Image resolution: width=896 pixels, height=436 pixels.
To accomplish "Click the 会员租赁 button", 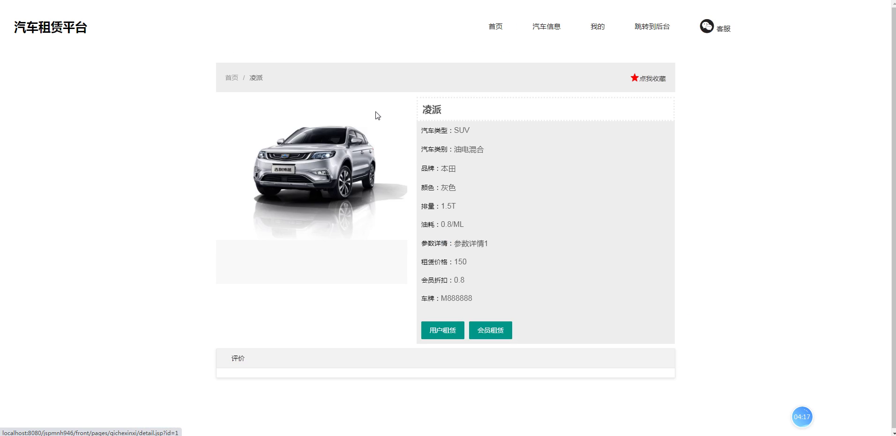I will point(491,330).
